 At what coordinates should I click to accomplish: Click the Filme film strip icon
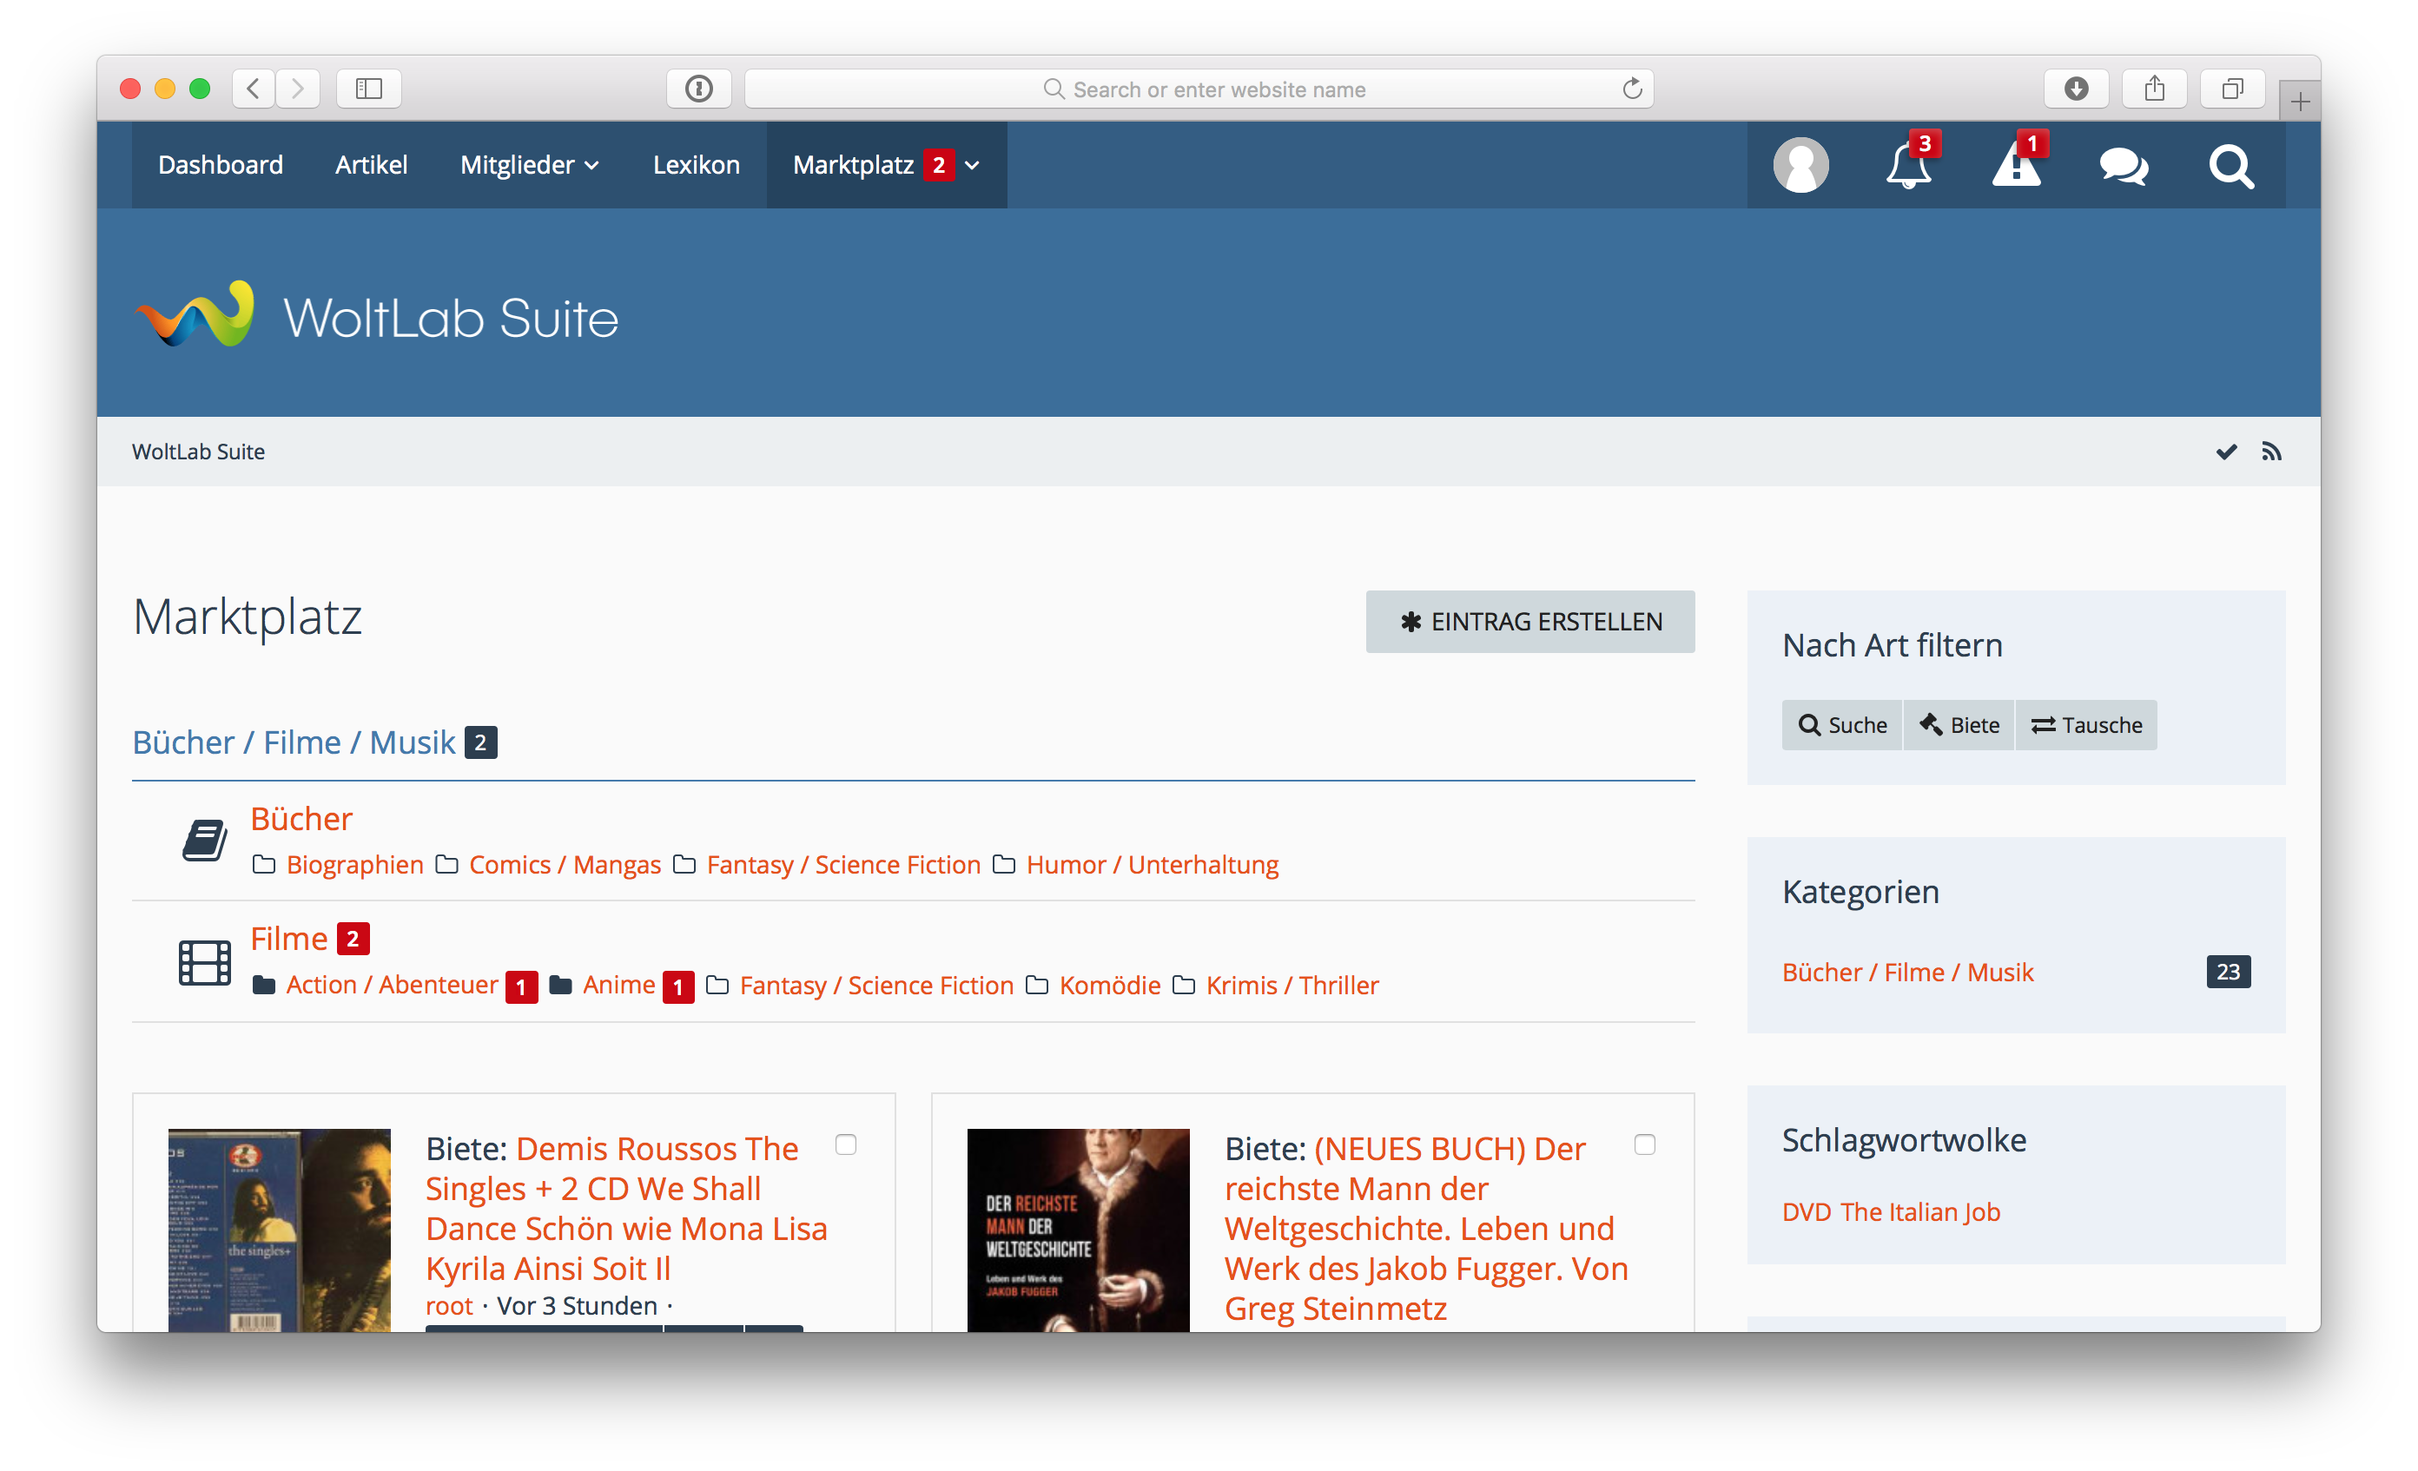click(x=204, y=963)
